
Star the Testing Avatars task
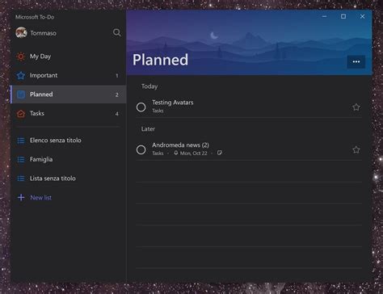pyautogui.click(x=356, y=107)
